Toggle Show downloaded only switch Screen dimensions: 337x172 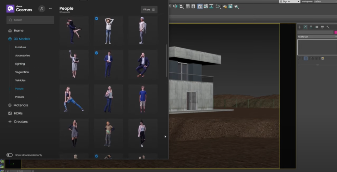coord(10,155)
